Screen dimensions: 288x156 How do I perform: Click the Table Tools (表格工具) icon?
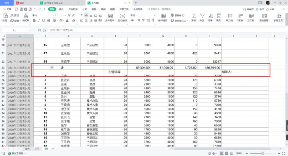(x=279, y=16)
